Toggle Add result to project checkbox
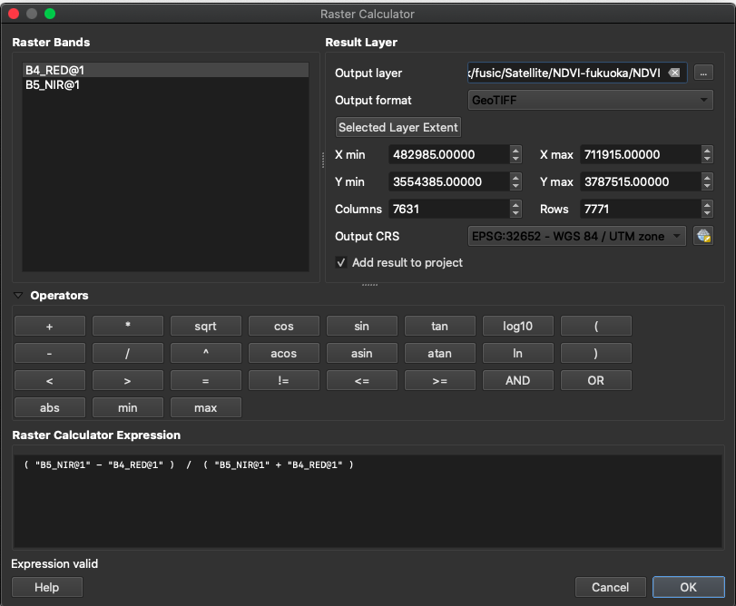Screen dimensions: 736x606 pyautogui.click(x=341, y=262)
